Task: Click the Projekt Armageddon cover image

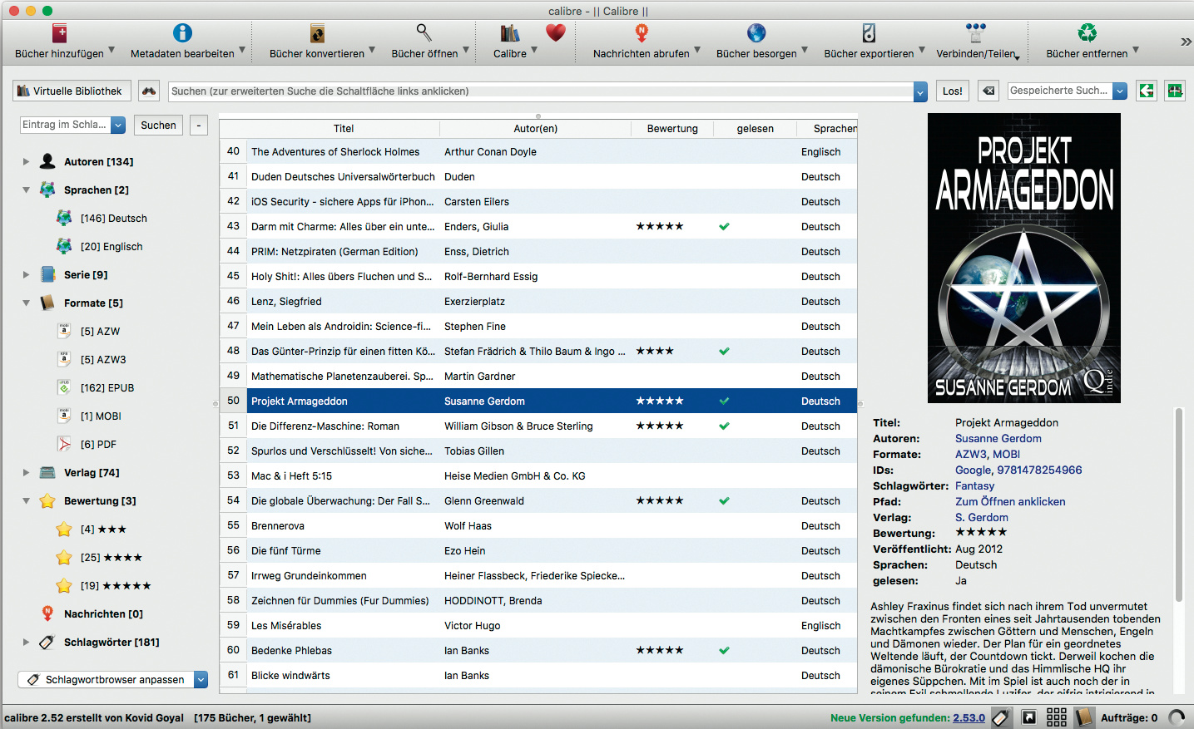Action: (x=1023, y=258)
